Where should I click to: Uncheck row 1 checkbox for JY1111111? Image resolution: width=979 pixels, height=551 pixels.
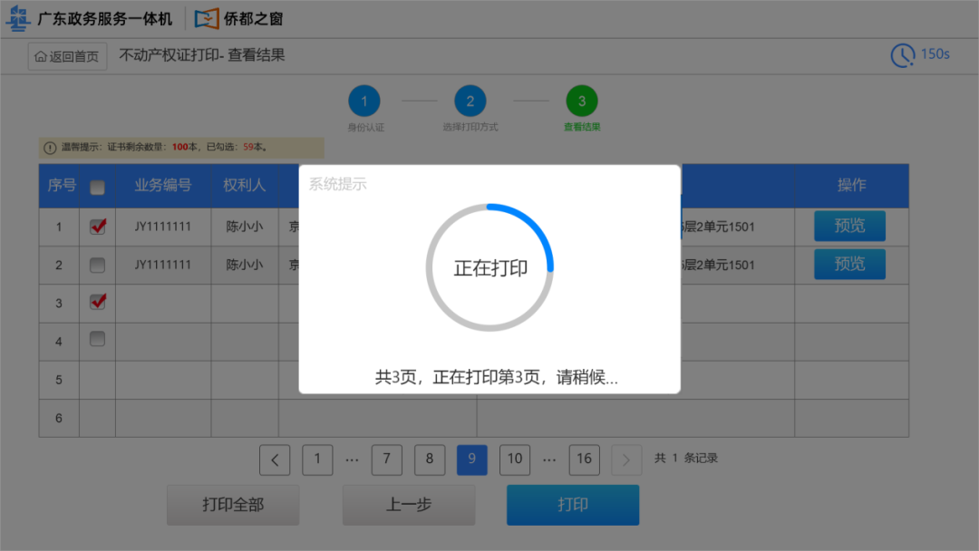pos(97,226)
